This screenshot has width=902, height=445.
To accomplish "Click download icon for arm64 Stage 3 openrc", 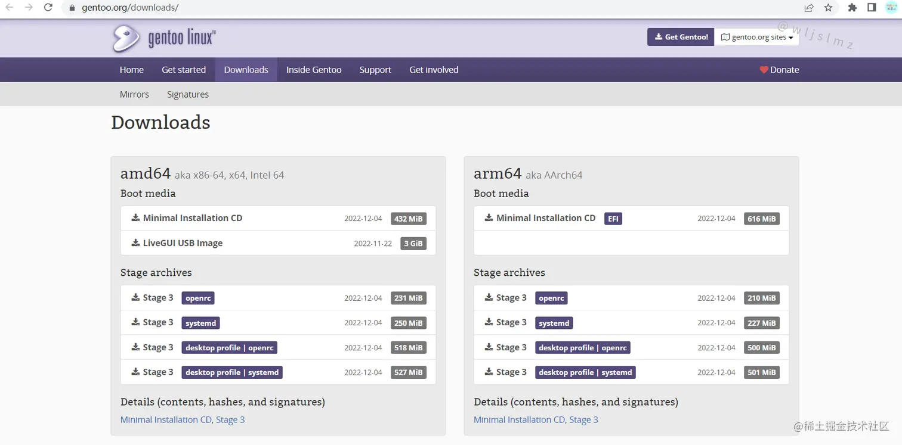I will coord(489,297).
